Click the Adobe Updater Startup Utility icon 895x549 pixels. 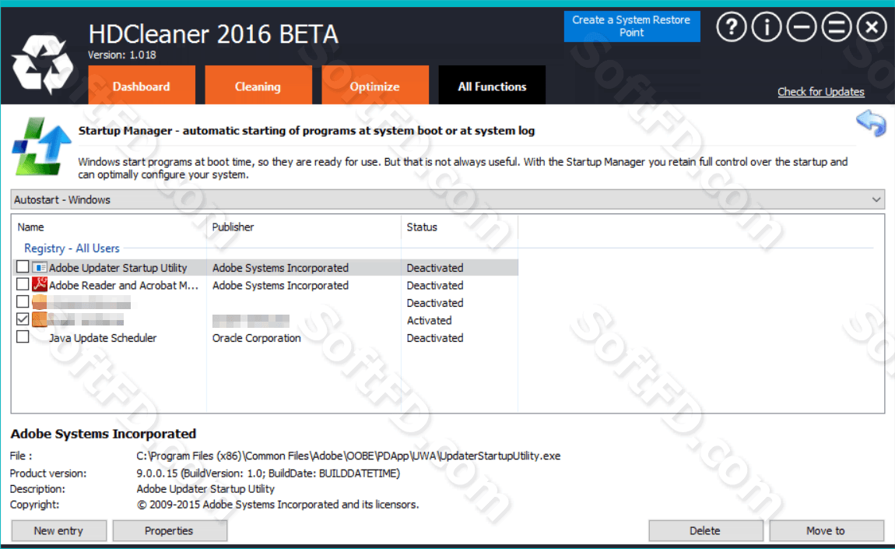(40, 267)
